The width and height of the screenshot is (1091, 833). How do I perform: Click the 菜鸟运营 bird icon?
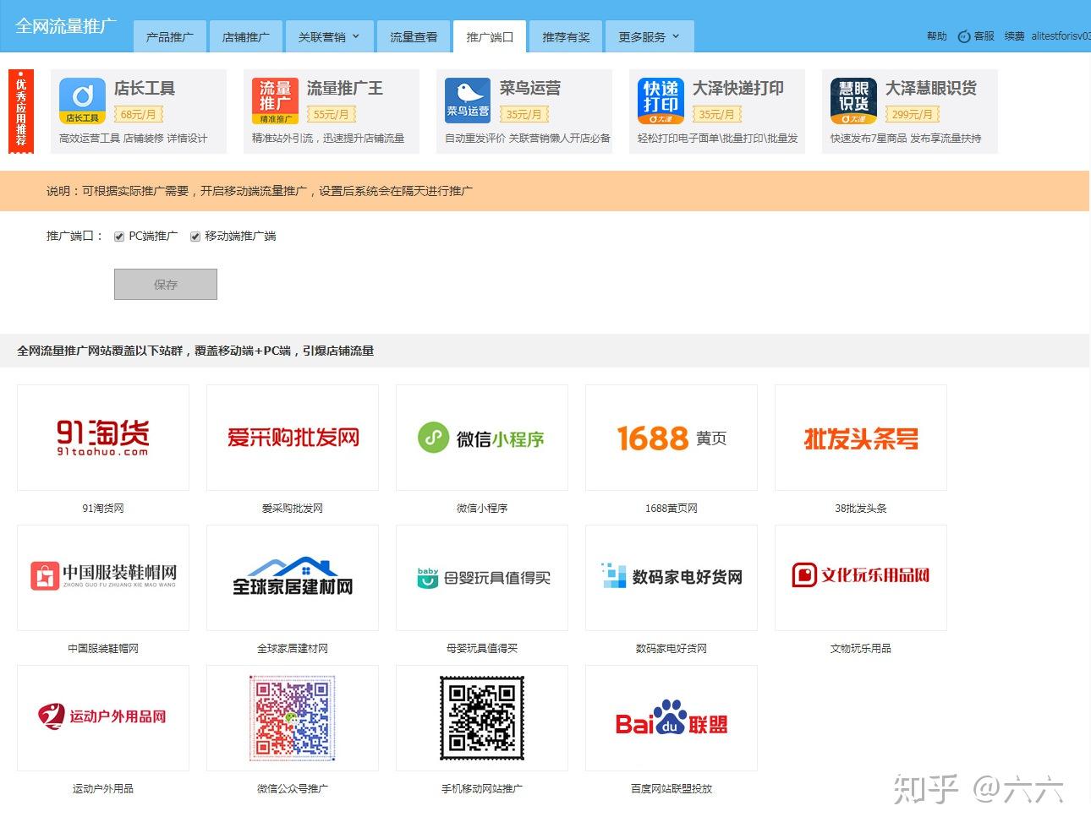click(468, 101)
